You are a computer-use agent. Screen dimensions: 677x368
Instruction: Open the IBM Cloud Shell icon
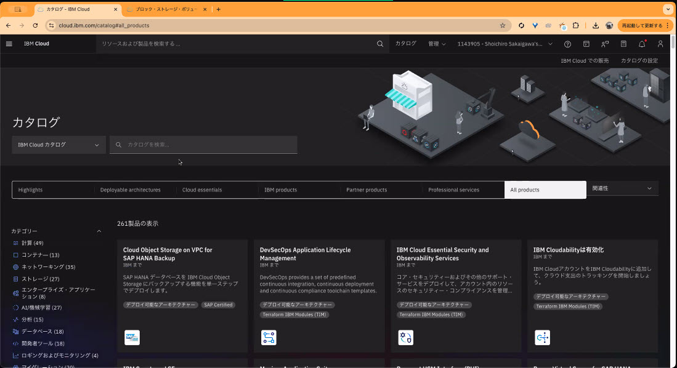click(586, 44)
